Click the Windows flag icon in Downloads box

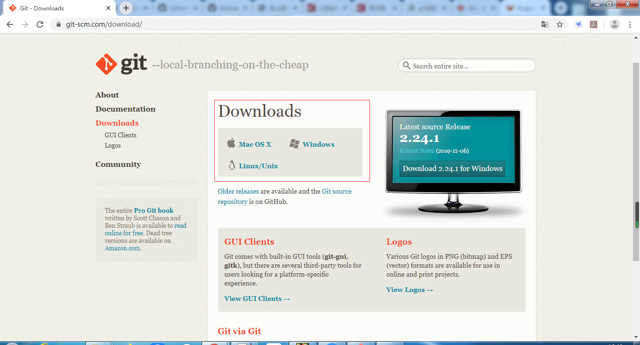(x=294, y=144)
